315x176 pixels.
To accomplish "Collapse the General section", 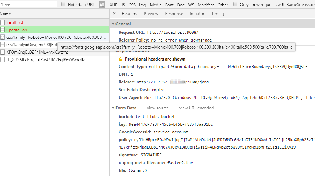I will 113,24.
